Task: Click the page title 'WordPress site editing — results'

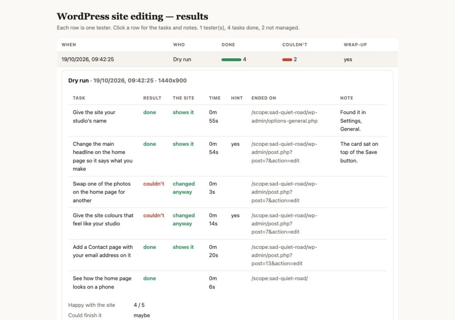Action: 132,16
